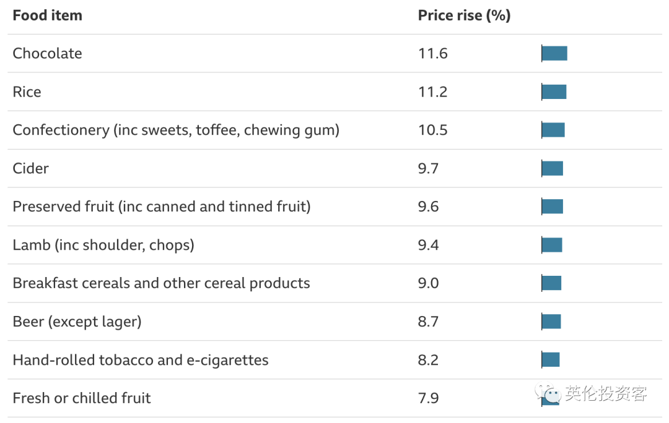The image size is (669, 423).
Task: Select Hand-rolled tobacco and e-cigarettes row
Action: click(x=141, y=360)
